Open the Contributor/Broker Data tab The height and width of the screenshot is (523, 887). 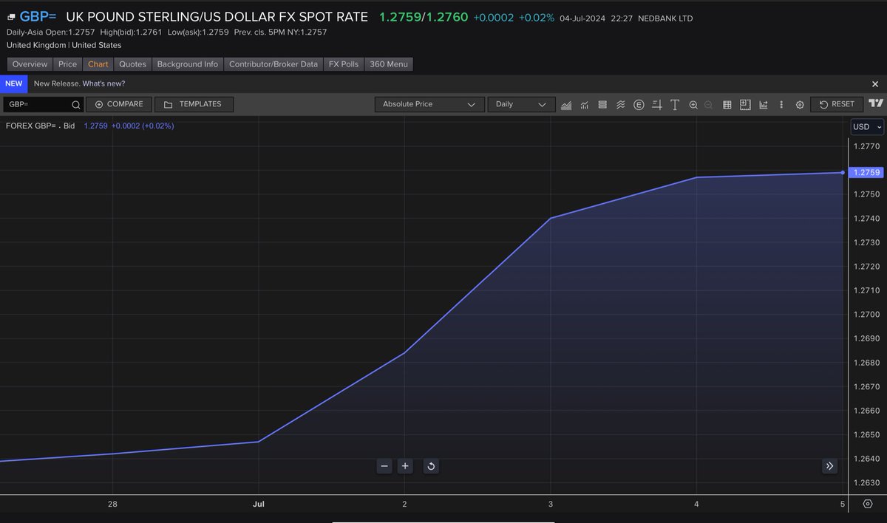tap(273, 64)
